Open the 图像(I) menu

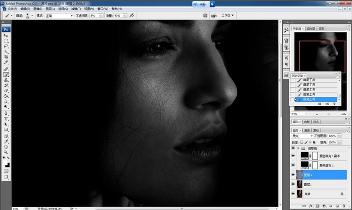[38, 9]
